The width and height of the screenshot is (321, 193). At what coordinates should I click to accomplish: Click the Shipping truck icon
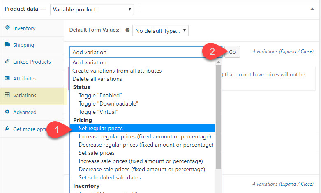tap(7, 44)
